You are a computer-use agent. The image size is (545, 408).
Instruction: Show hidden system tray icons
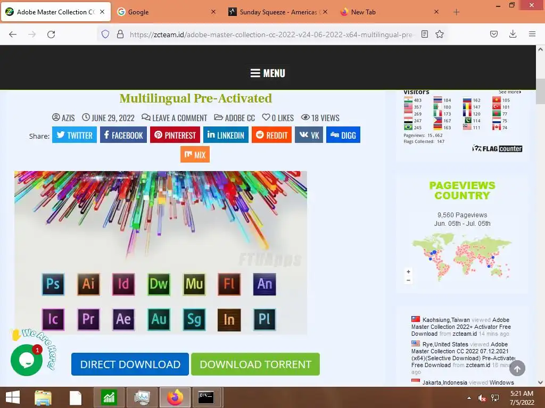point(469,398)
